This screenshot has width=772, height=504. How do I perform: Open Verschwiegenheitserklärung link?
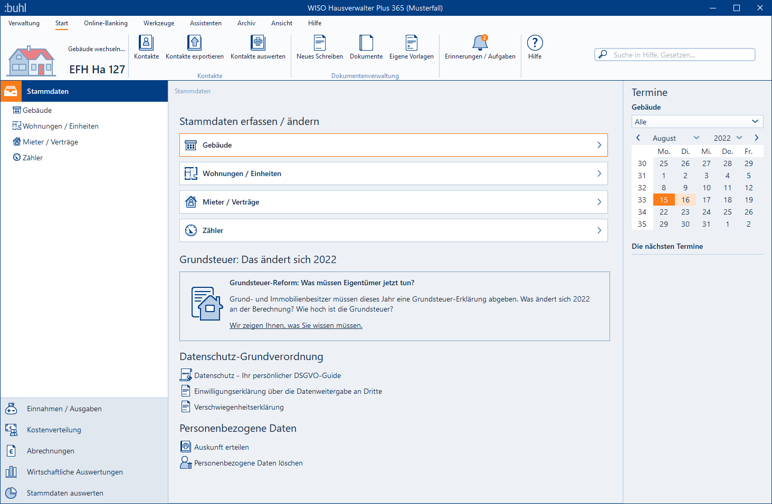coord(239,407)
